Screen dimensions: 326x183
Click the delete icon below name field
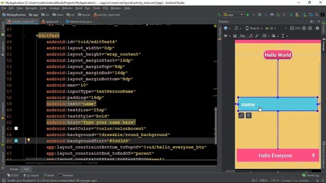tap(249, 115)
